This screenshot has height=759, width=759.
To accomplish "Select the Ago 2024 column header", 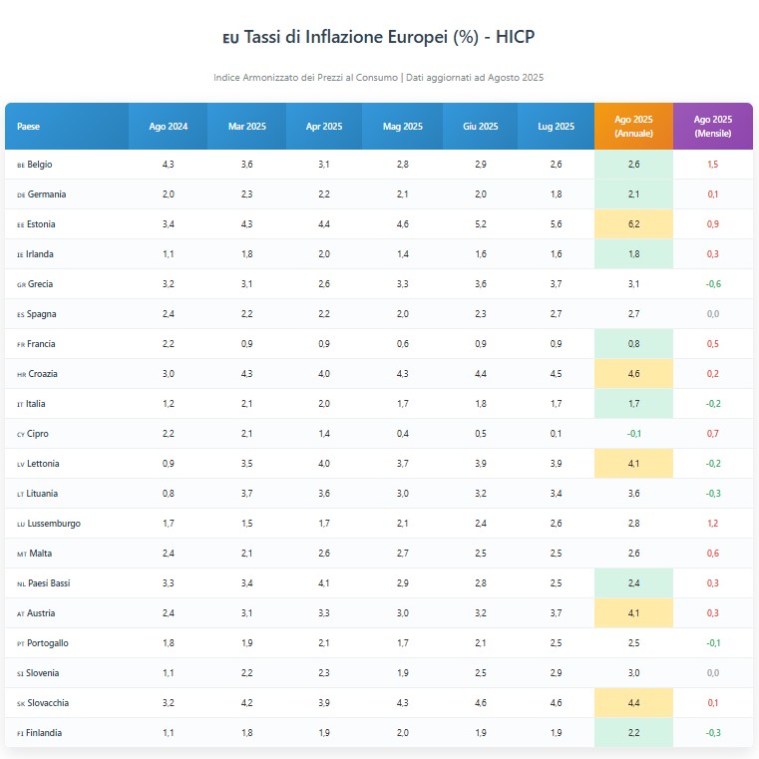I will [x=168, y=127].
